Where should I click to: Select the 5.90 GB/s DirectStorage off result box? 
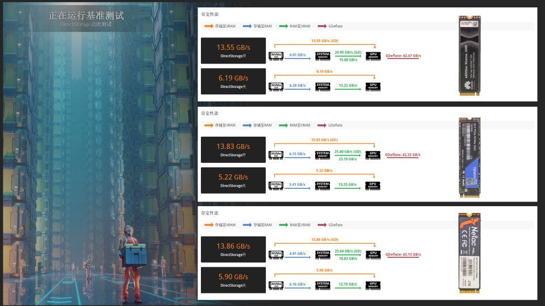pos(233,280)
